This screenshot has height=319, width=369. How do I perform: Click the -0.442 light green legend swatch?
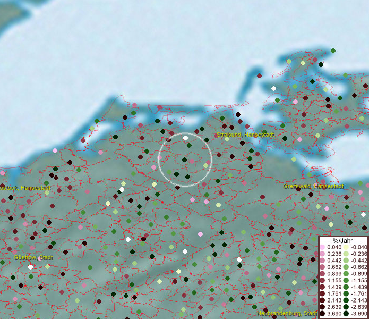pos(346,261)
